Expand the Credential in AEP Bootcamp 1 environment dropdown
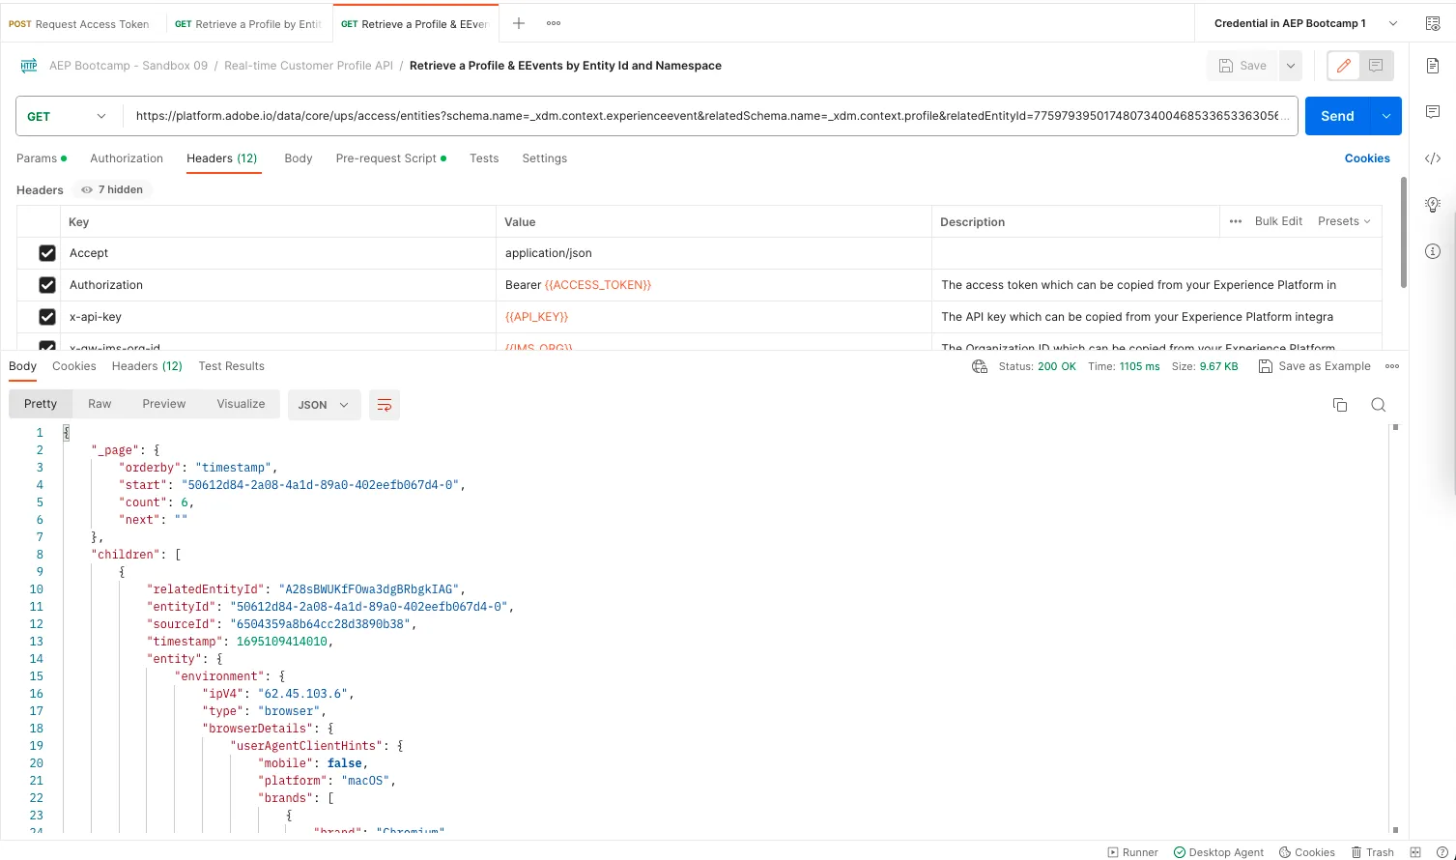 click(1305, 23)
